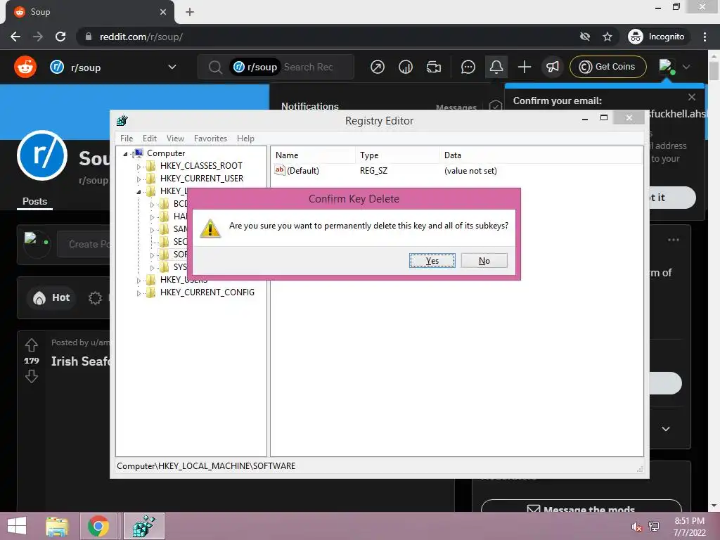The image size is (720, 540).
Task: Click the Reddit notifications bell
Action: 496,67
